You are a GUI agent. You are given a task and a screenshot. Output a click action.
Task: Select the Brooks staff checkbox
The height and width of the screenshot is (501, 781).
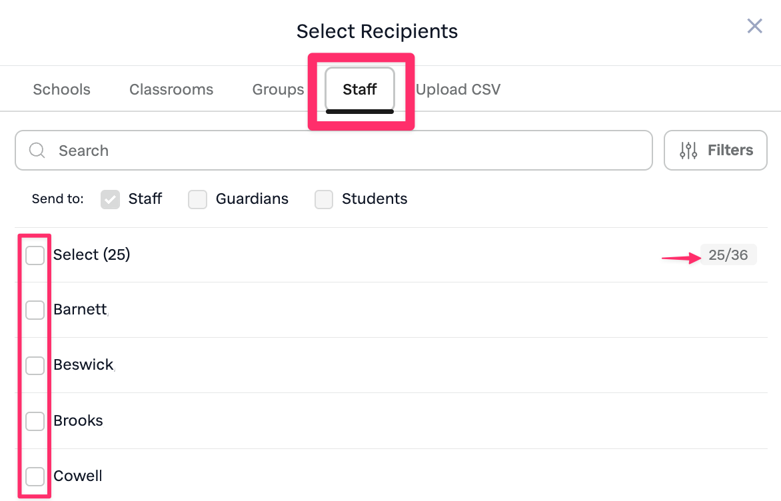(x=35, y=421)
